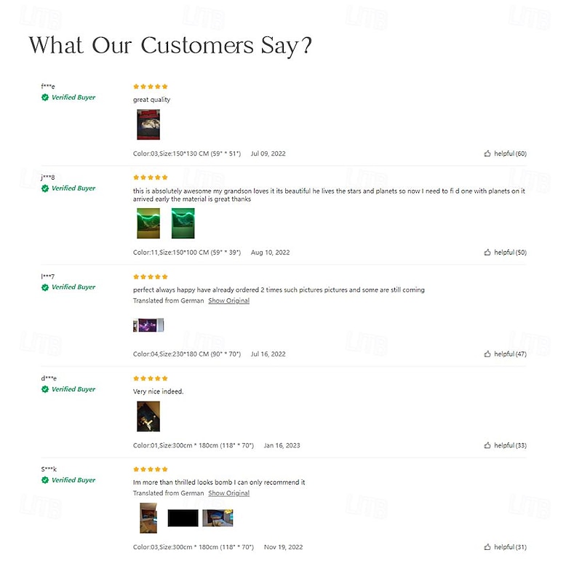
Task: Click thumbs-up icon on f***e's review
Action: click(x=487, y=154)
